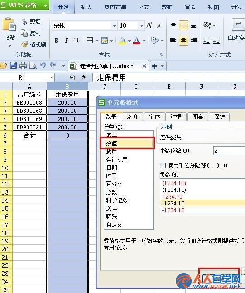
Task: Open the font size dropdown arrow
Action: point(141,26)
